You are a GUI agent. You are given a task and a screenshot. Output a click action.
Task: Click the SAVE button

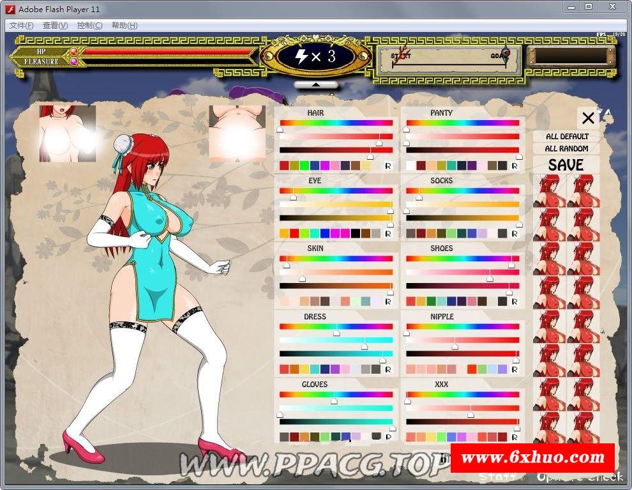point(566,165)
